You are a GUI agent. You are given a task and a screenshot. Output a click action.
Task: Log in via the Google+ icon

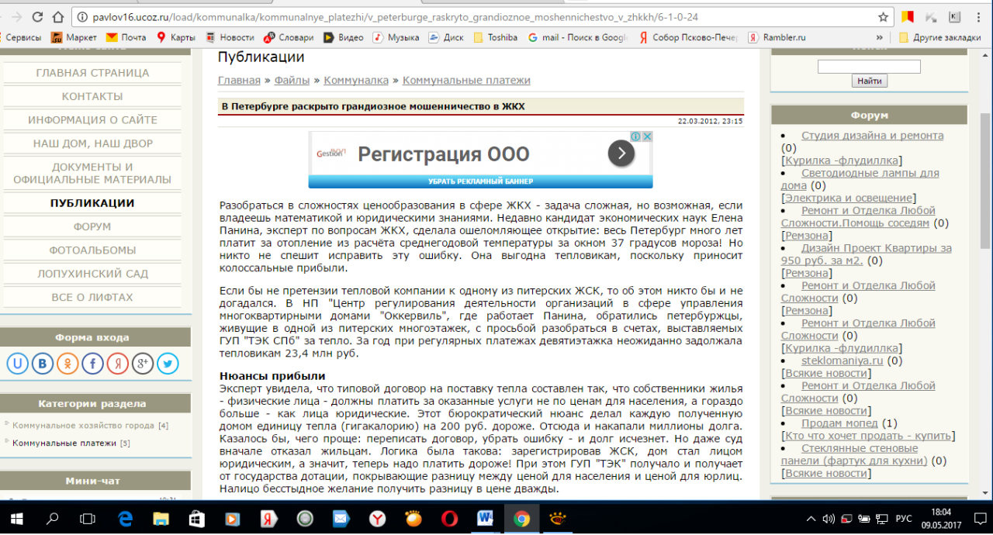[x=143, y=363]
